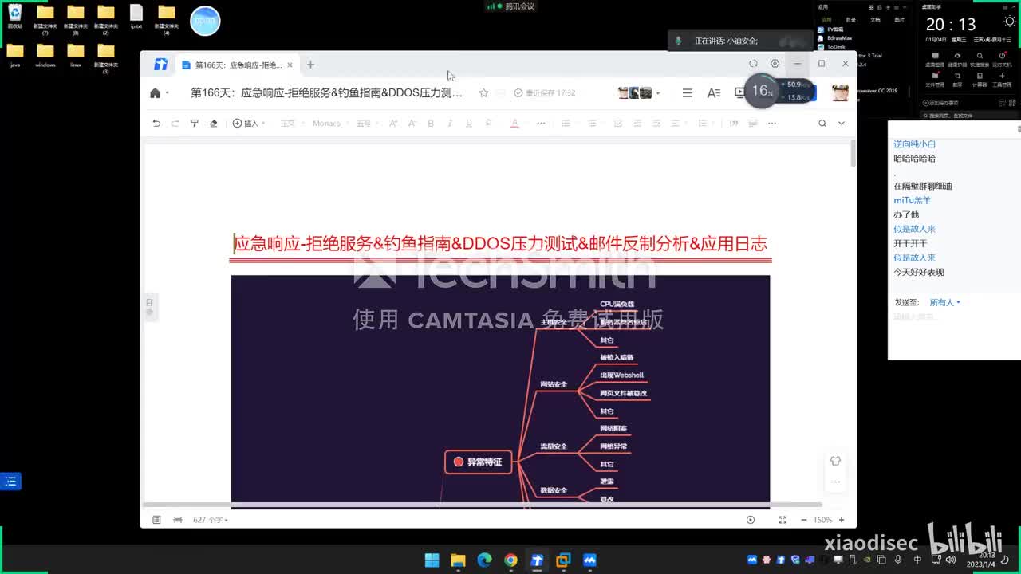Click the document title in header
The height and width of the screenshot is (574, 1021).
pyautogui.click(x=326, y=93)
